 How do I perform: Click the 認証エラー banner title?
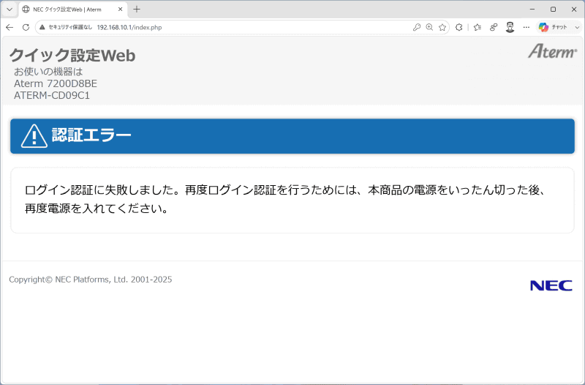(x=91, y=135)
